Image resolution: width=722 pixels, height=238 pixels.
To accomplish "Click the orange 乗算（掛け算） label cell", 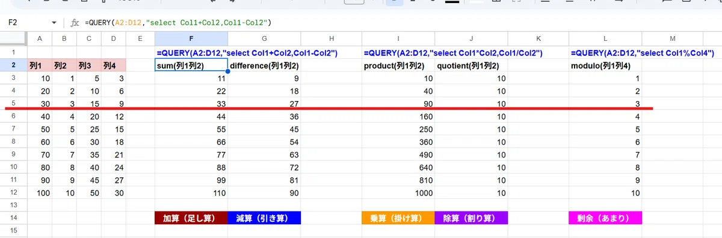I will pos(398,218).
